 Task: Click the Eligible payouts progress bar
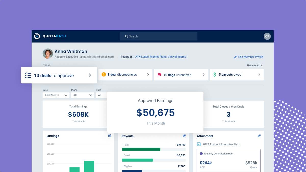[x=154, y=171]
